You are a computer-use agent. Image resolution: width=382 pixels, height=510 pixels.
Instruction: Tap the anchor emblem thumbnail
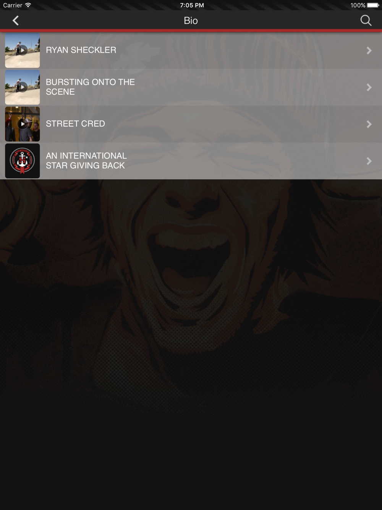tap(23, 161)
